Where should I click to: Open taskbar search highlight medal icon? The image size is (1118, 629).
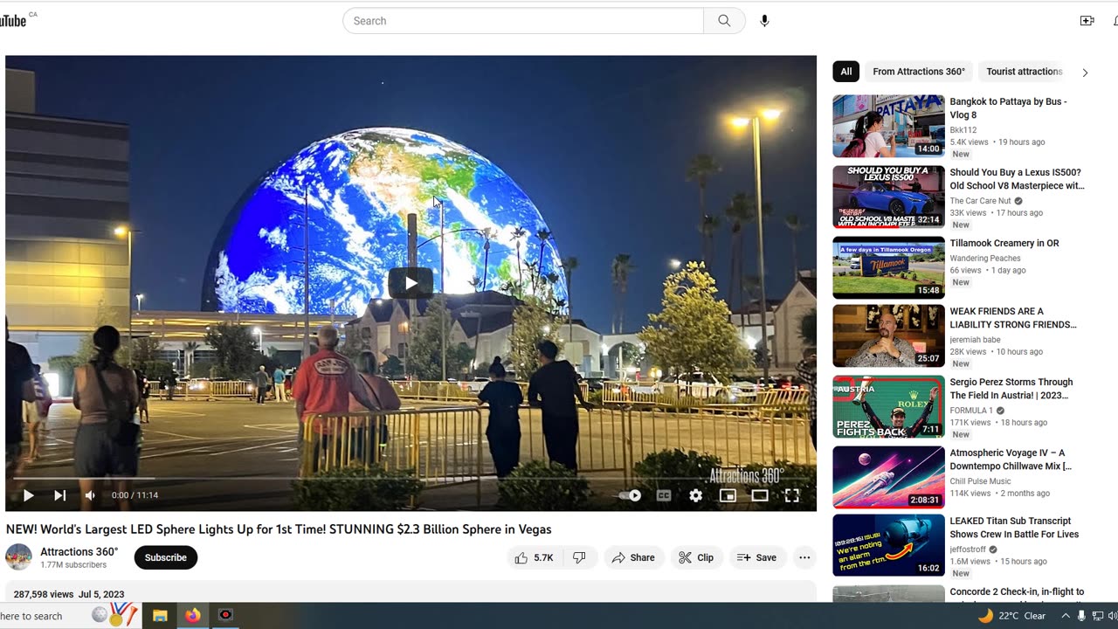pyautogui.click(x=116, y=615)
